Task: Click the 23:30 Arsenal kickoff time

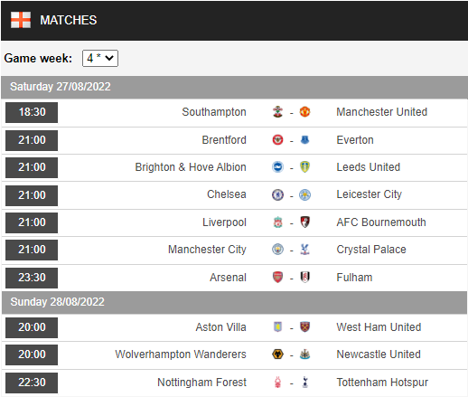Action: point(32,278)
